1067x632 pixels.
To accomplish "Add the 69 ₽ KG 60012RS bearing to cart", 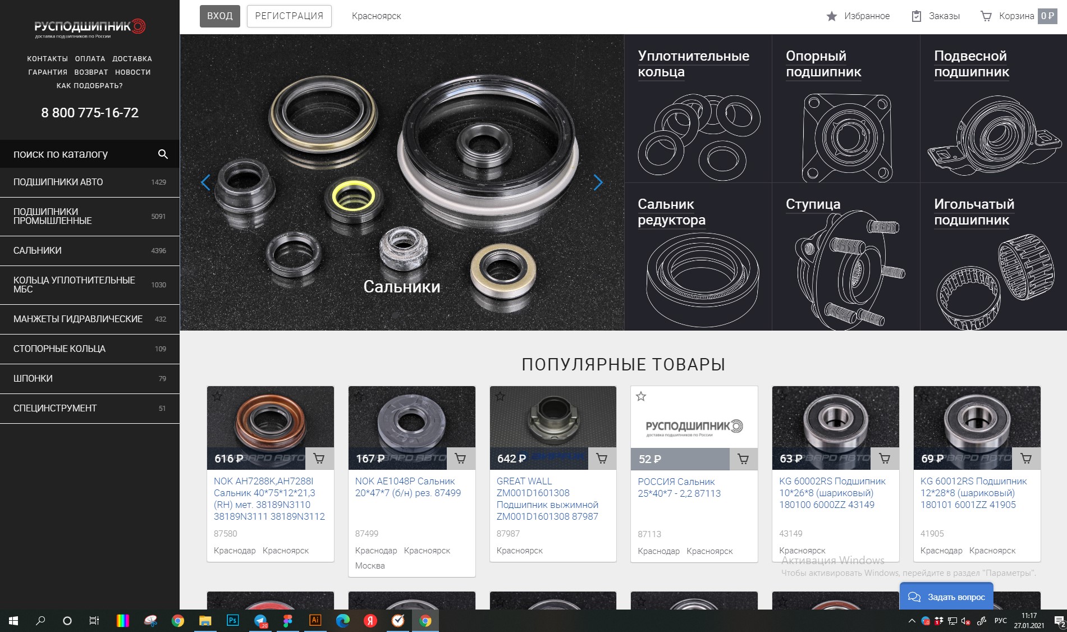I will [x=1026, y=459].
